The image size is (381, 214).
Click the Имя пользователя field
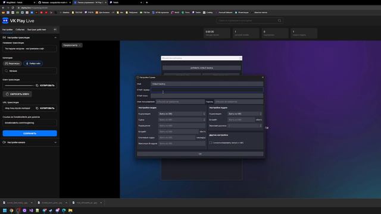tap(180, 102)
